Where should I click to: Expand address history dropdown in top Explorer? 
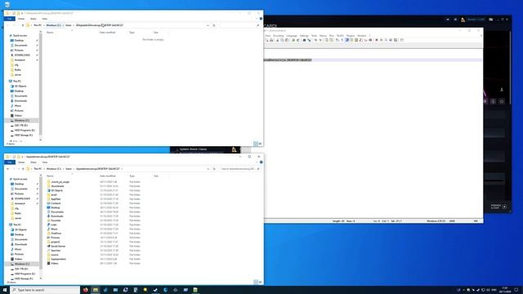208,25
